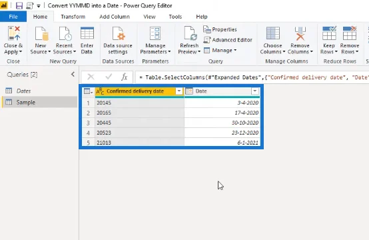Select the Sample query
The height and width of the screenshot is (240, 369).
coord(39,102)
